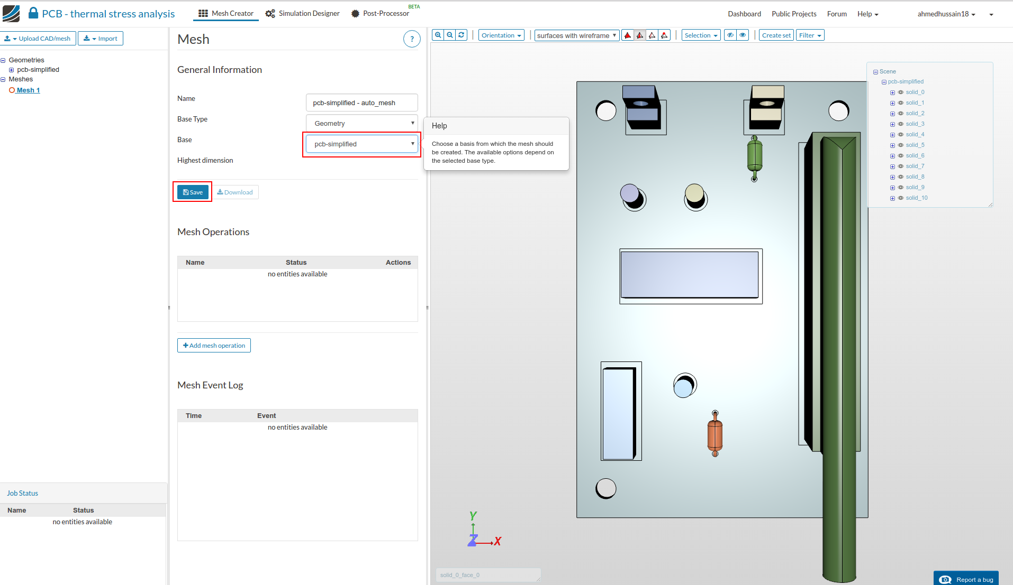
Task: Collapse the Geometries tree section
Action: coord(3,60)
